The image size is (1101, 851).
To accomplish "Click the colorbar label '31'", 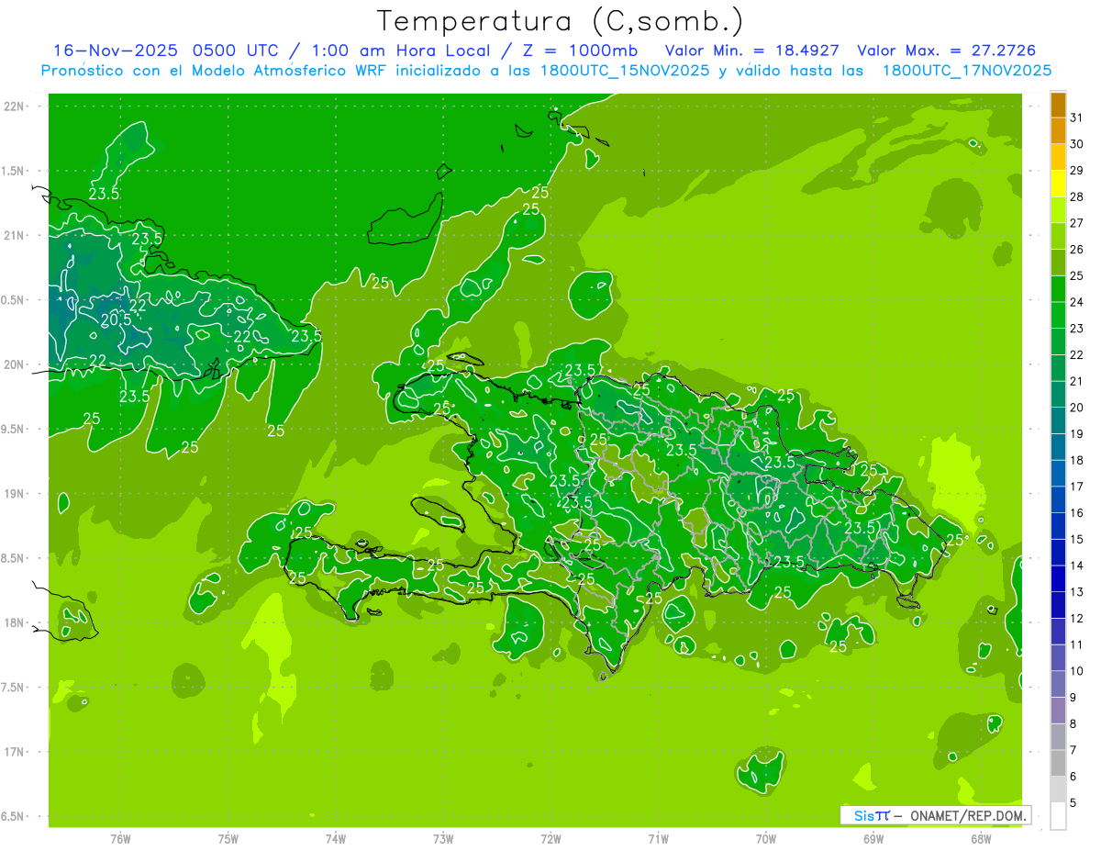I will [1077, 118].
